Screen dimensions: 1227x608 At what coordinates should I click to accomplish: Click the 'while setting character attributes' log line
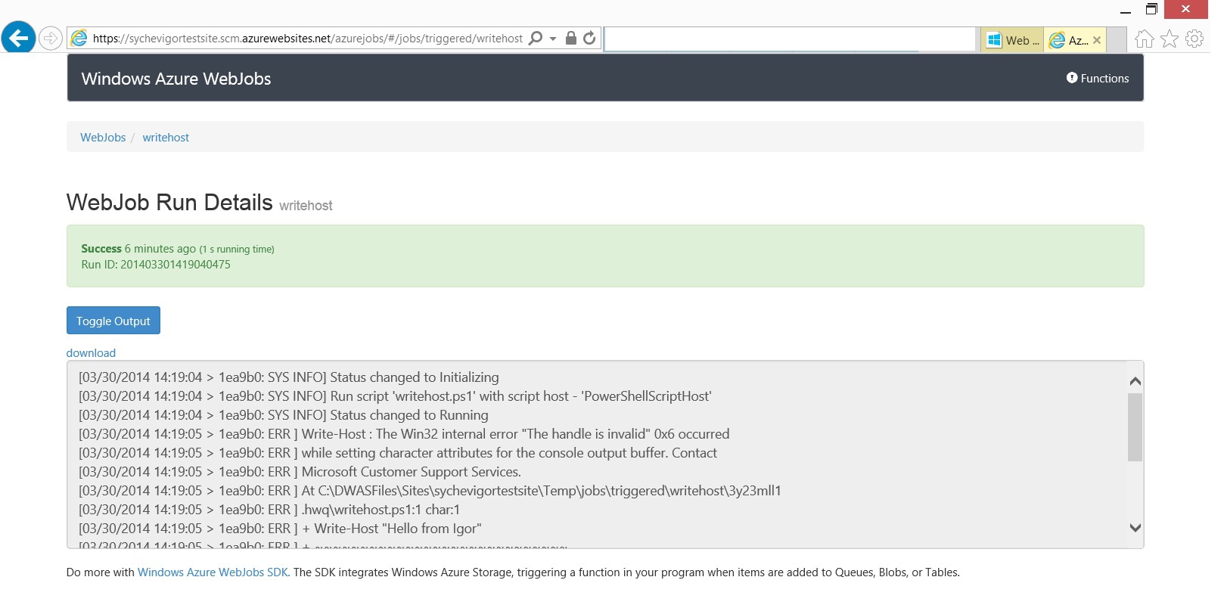click(x=398, y=453)
